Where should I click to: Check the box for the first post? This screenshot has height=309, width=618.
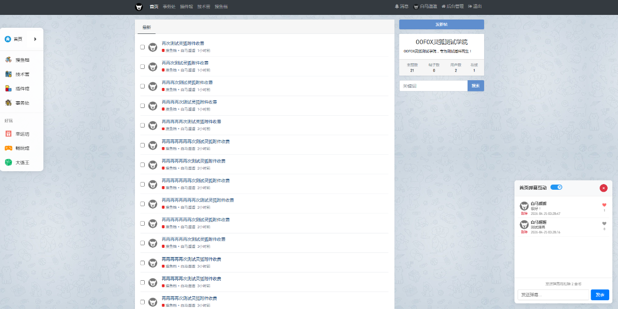pos(143,47)
